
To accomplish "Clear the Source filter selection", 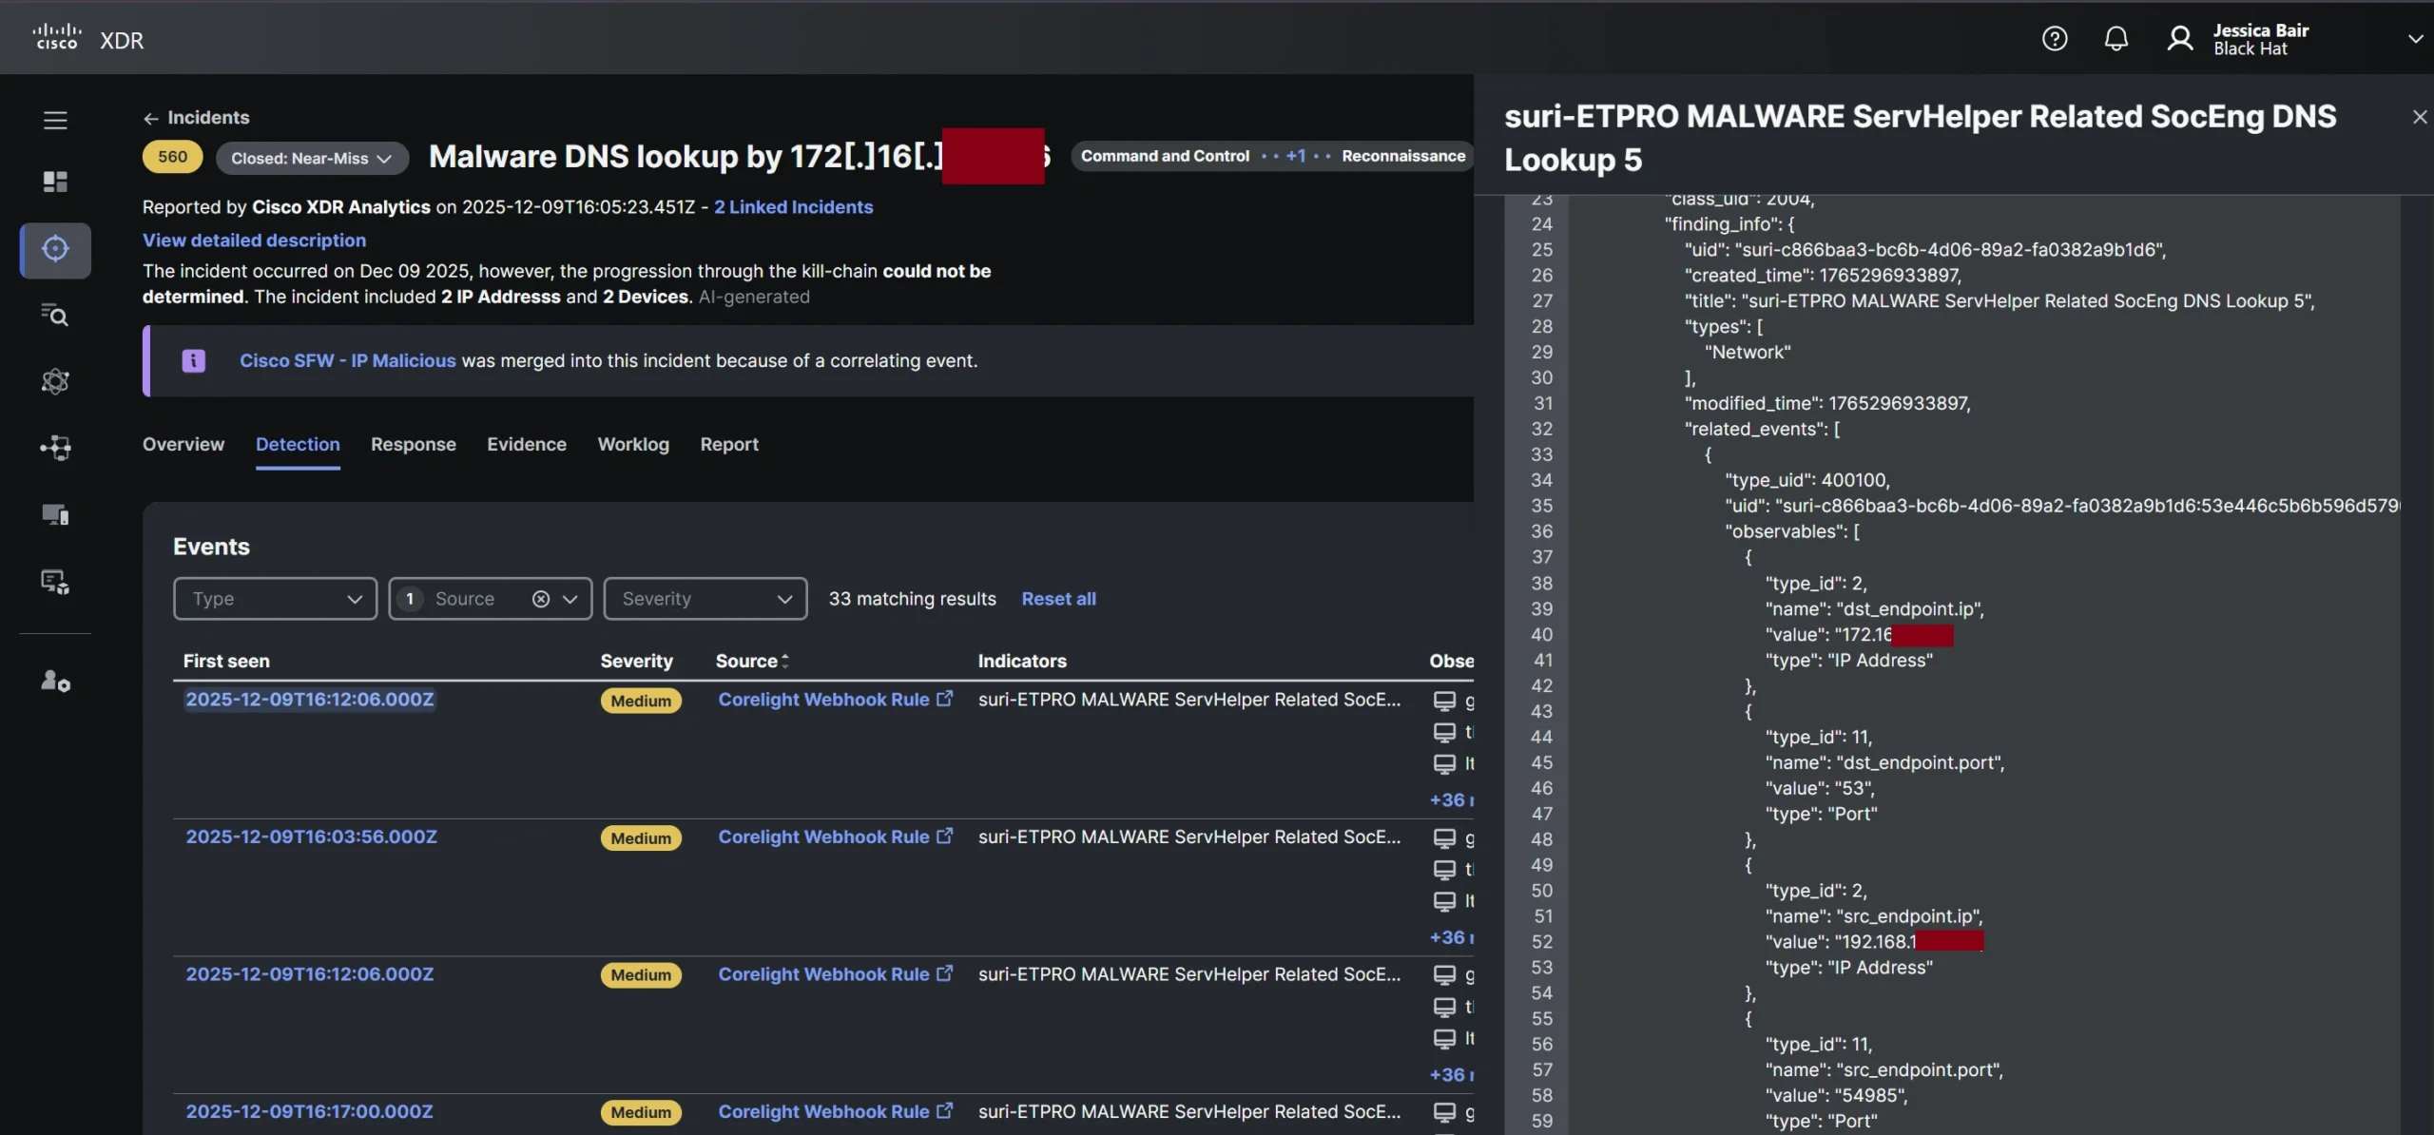I will (541, 599).
